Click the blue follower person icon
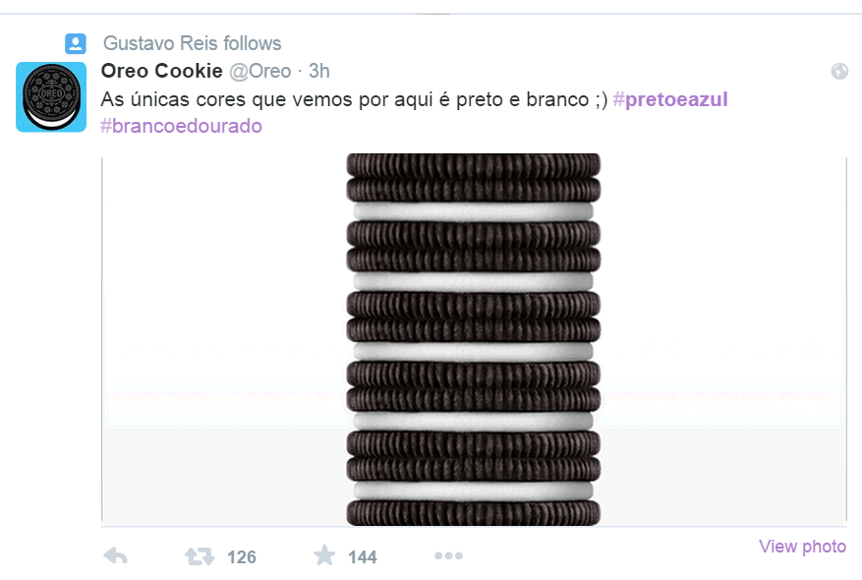 click(x=76, y=43)
